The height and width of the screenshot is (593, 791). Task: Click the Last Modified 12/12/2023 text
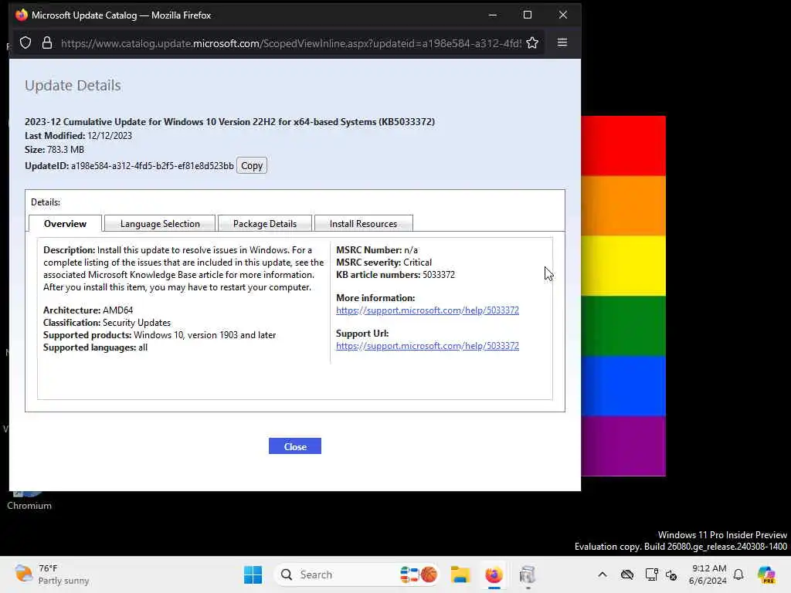pos(78,136)
